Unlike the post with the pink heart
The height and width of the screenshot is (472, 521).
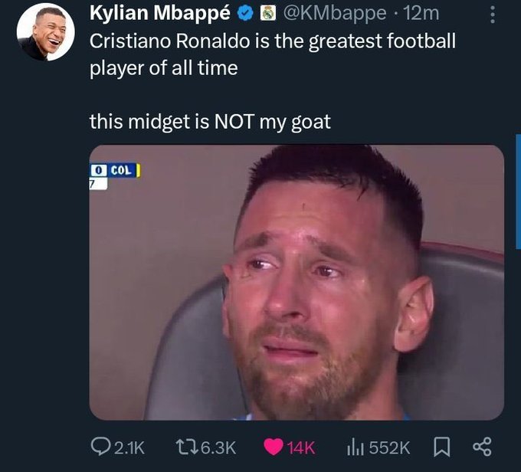(x=274, y=447)
